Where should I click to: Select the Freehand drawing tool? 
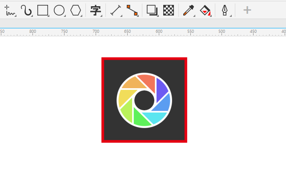(9, 10)
